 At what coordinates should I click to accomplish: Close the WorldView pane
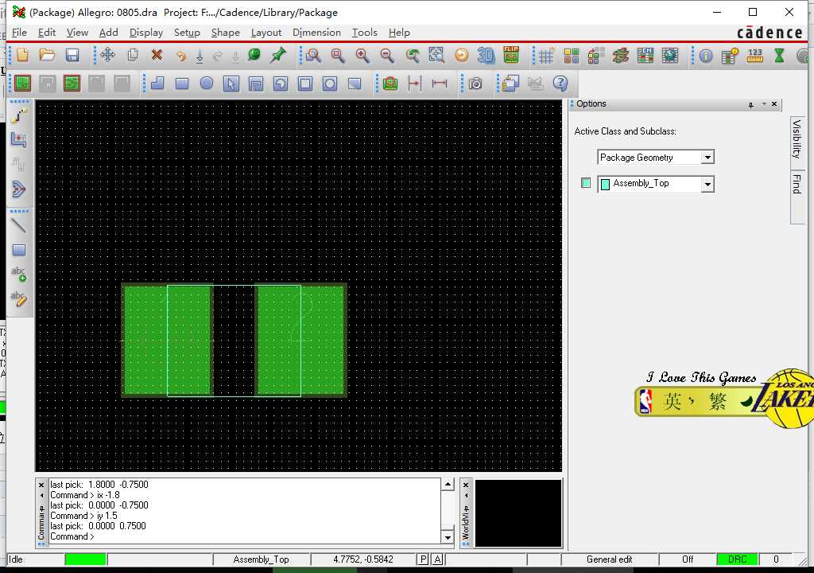point(466,485)
